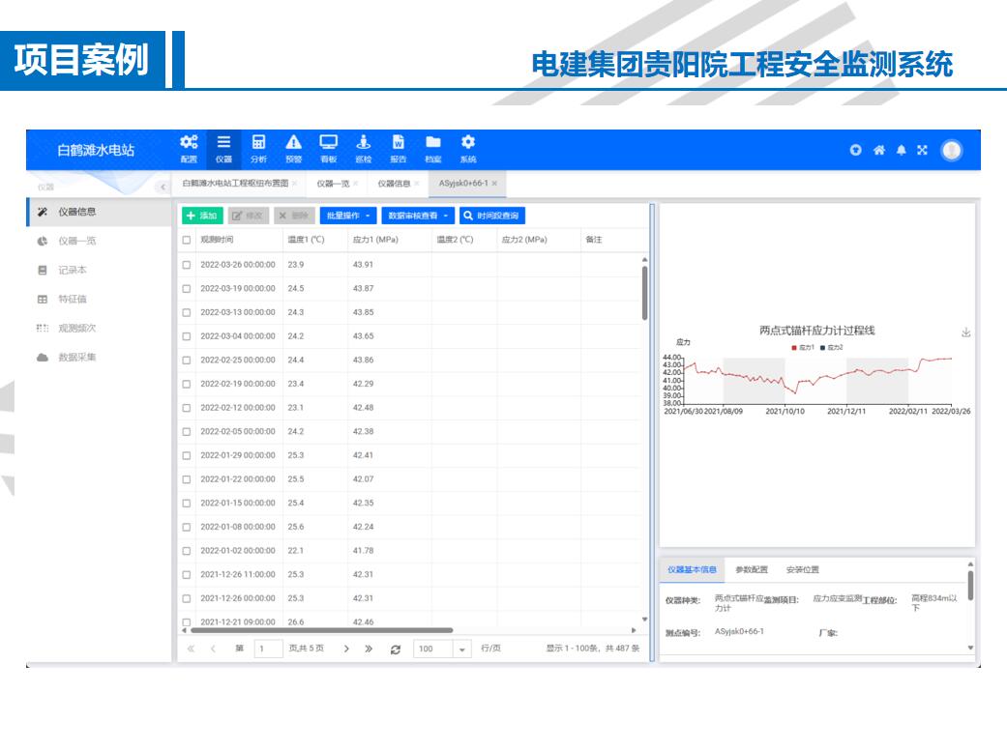Switch to the 仪器一览 tab

click(x=333, y=184)
